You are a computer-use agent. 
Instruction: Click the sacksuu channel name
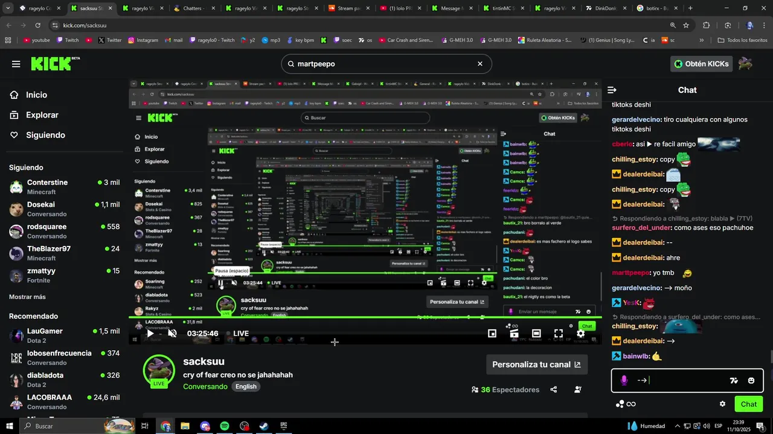204,362
